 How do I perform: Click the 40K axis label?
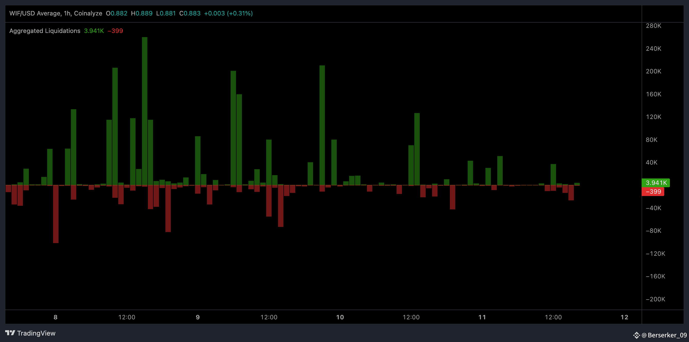(x=652, y=162)
